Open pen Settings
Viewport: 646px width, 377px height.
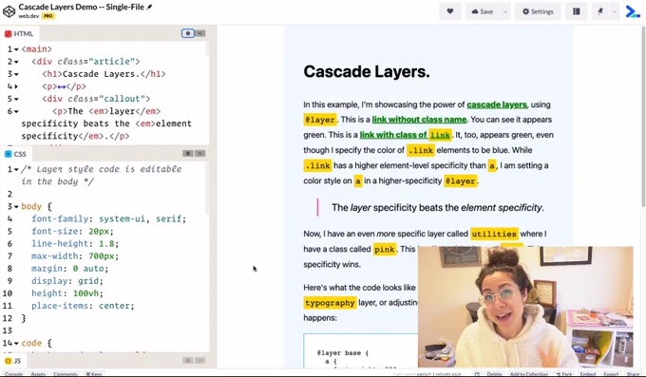coord(538,11)
